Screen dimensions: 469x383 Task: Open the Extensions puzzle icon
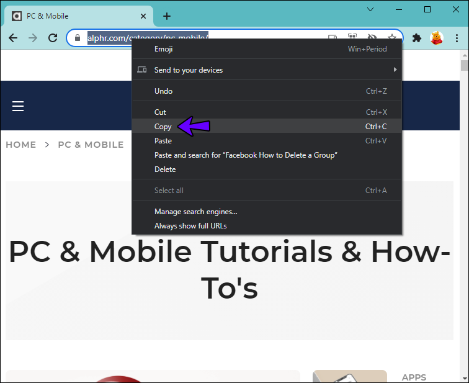coord(417,38)
